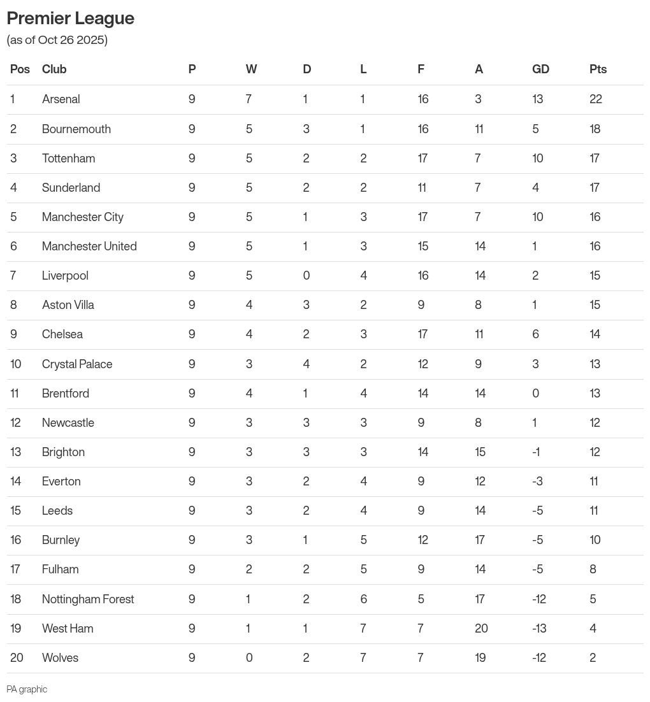Screen dimensions: 650x702
Task: Select Liverpool in the club list
Action: click(x=65, y=275)
